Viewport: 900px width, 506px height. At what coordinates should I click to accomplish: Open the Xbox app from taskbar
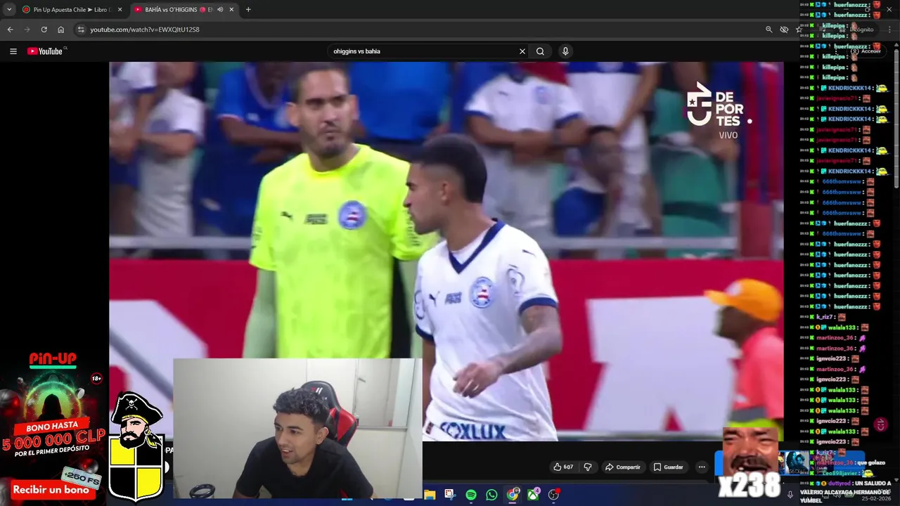[x=534, y=495]
